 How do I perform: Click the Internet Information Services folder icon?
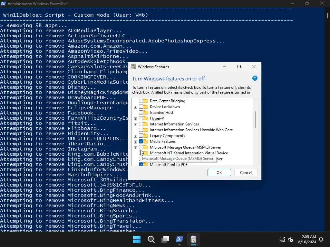click(x=146, y=124)
